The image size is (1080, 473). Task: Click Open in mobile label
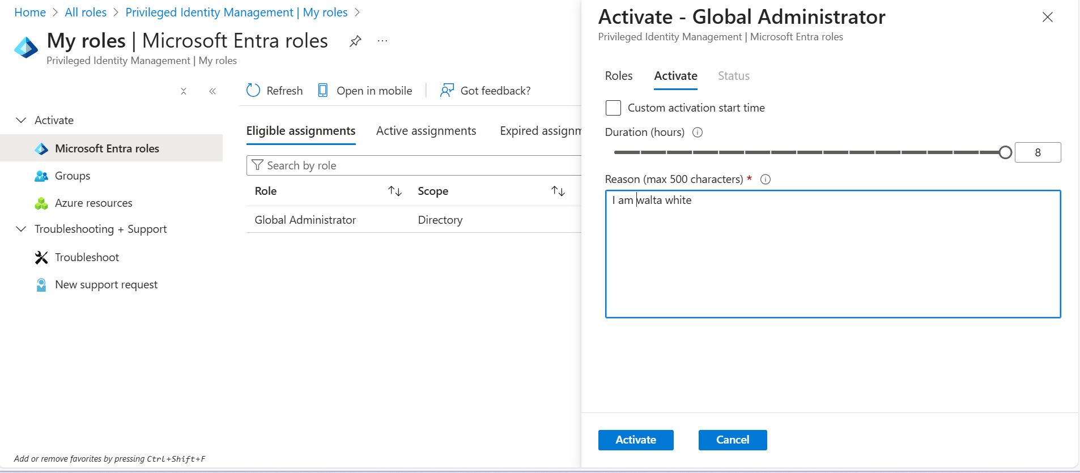pyautogui.click(x=374, y=91)
